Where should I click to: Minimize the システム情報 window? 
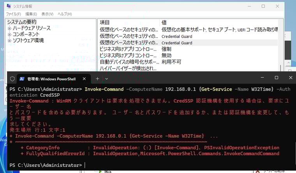(x=249, y=6)
